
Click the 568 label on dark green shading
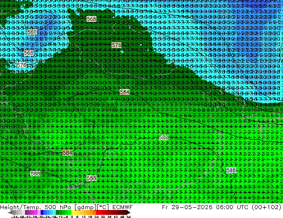pyautogui.click(x=92, y=19)
